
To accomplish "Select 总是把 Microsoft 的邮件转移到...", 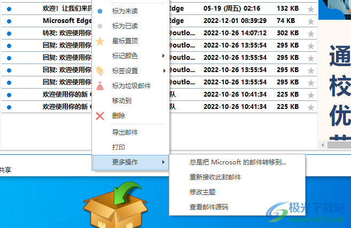I will pos(238,162).
